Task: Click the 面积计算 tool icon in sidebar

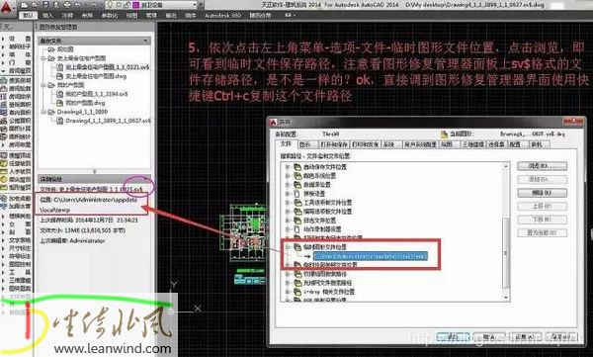Action: point(3,129)
